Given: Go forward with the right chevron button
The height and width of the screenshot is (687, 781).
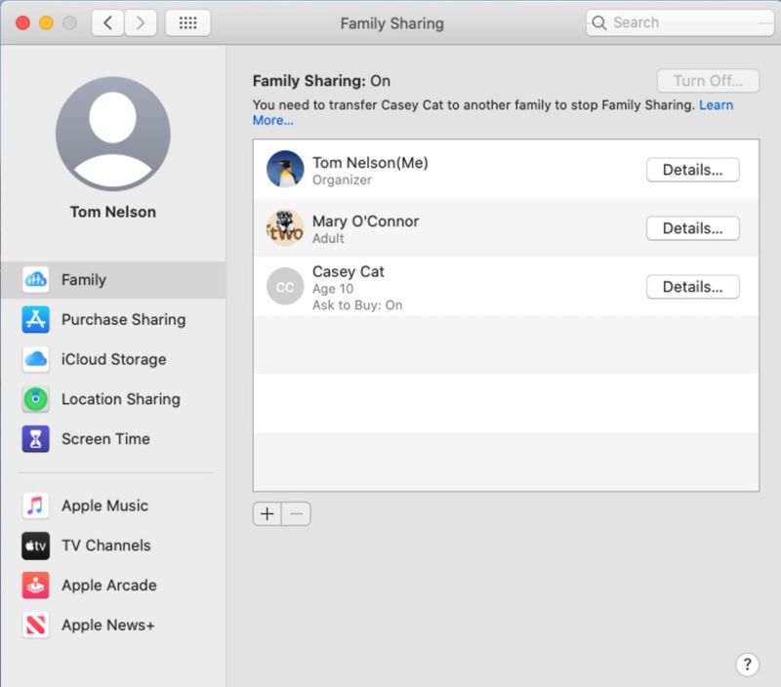Looking at the screenshot, I should point(141,22).
